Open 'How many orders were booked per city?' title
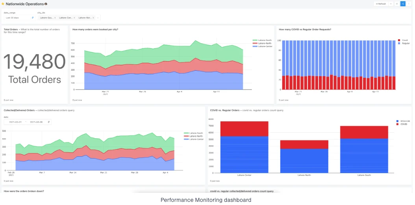Viewport: 415px width, 205px height. (x=95, y=29)
